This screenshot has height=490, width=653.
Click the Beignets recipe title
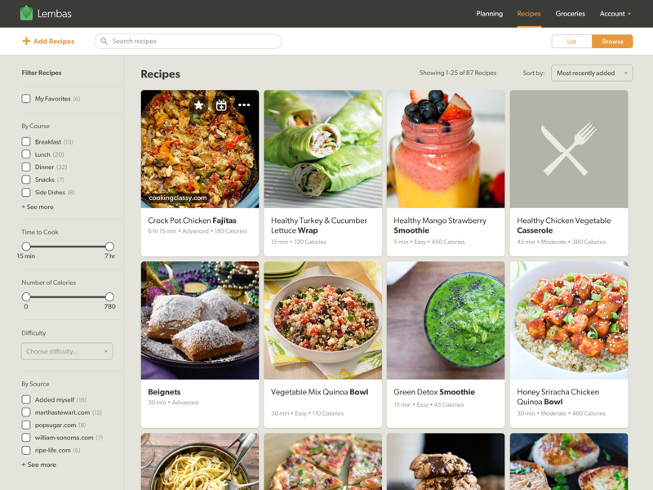164,392
